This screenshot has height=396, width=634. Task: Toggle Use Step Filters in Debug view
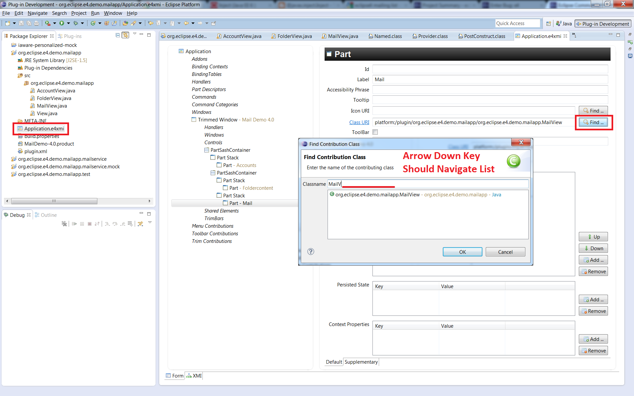[x=140, y=224]
